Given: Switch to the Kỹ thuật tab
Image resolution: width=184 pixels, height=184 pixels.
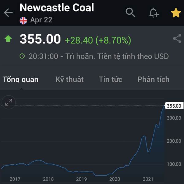Looking at the screenshot, I should pos(70,79).
